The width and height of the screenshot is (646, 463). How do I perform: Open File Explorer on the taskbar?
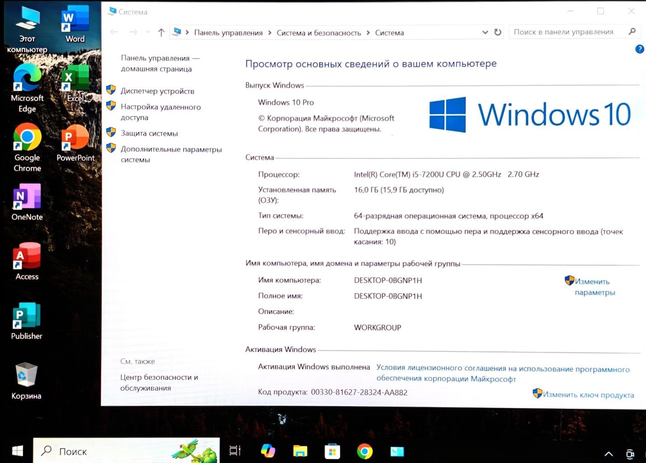point(300,451)
